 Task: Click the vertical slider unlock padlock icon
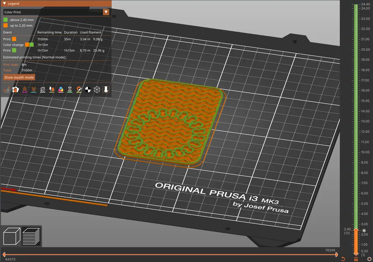pyautogui.click(x=356, y=259)
